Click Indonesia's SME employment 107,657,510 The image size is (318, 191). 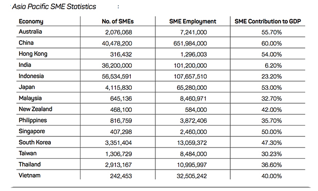tap(190, 77)
